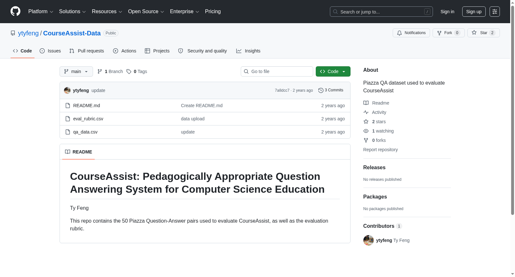
Task: Click ytyfeng's avatar in the commit row
Action: pyautogui.click(x=67, y=90)
